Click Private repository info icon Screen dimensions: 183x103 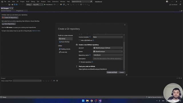click(x=92, y=62)
